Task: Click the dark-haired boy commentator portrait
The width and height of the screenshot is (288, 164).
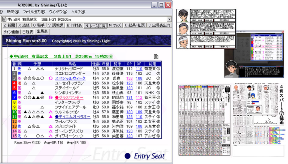Action: [x=183, y=16]
